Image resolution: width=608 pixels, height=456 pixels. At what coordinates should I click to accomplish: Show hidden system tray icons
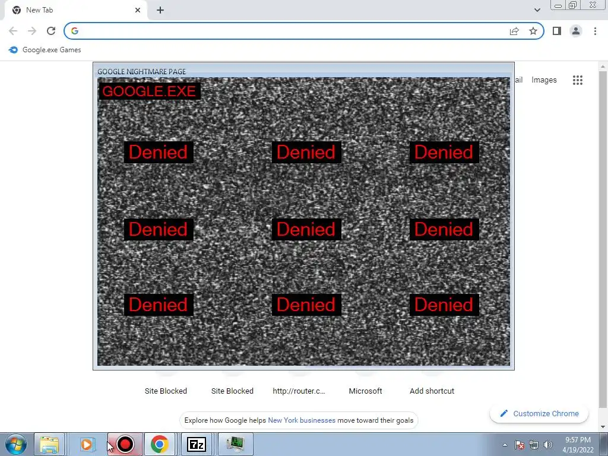[x=505, y=445]
